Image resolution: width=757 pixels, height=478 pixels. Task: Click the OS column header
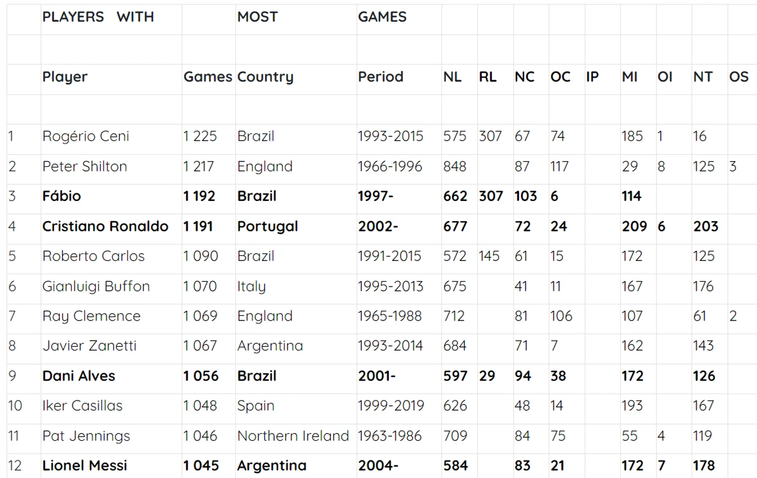click(742, 77)
